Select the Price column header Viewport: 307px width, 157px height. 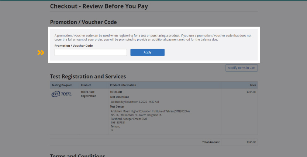pyautogui.click(x=253, y=85)
